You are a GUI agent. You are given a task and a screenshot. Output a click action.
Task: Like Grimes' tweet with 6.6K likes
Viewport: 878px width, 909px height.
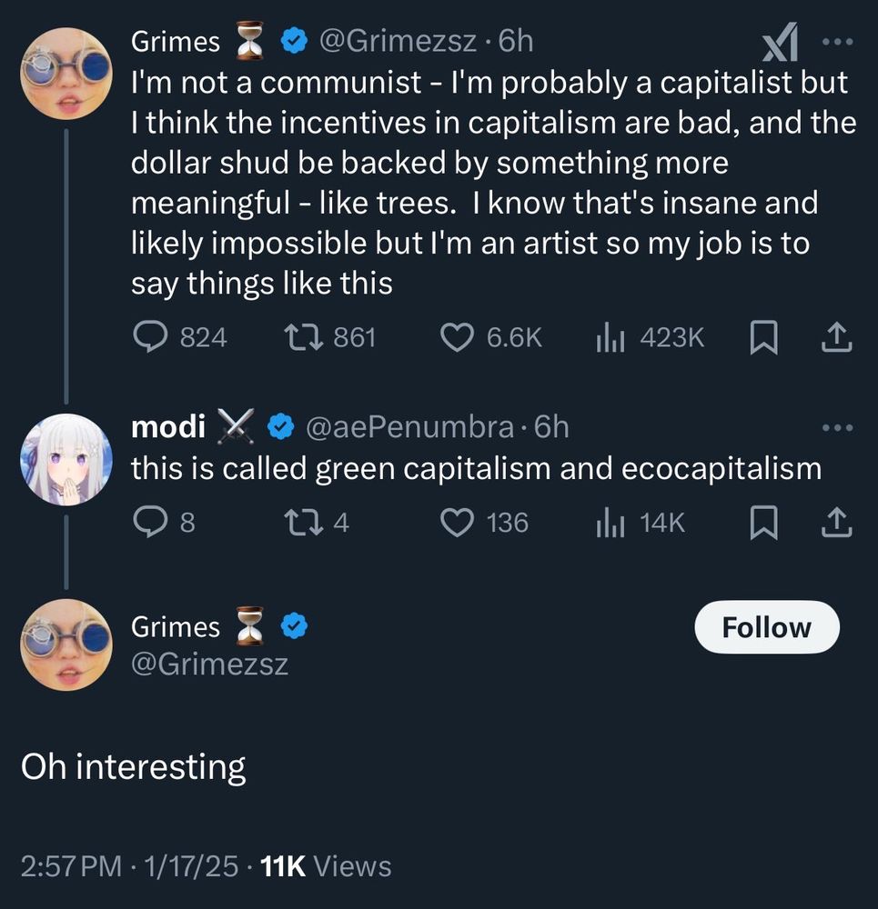click(458, 338)
